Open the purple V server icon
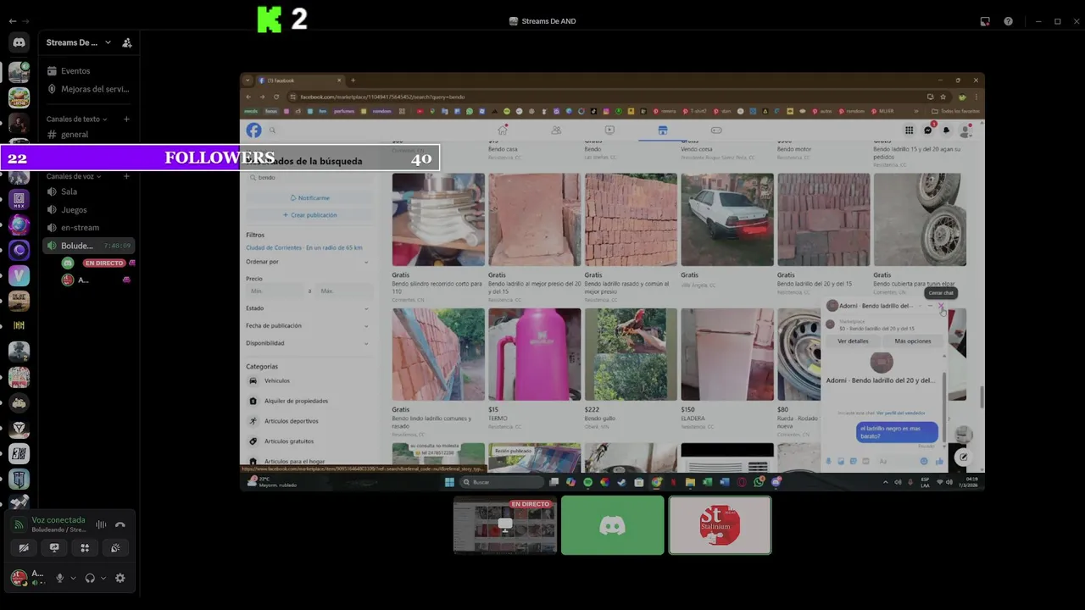 click(x=19, y=275)
